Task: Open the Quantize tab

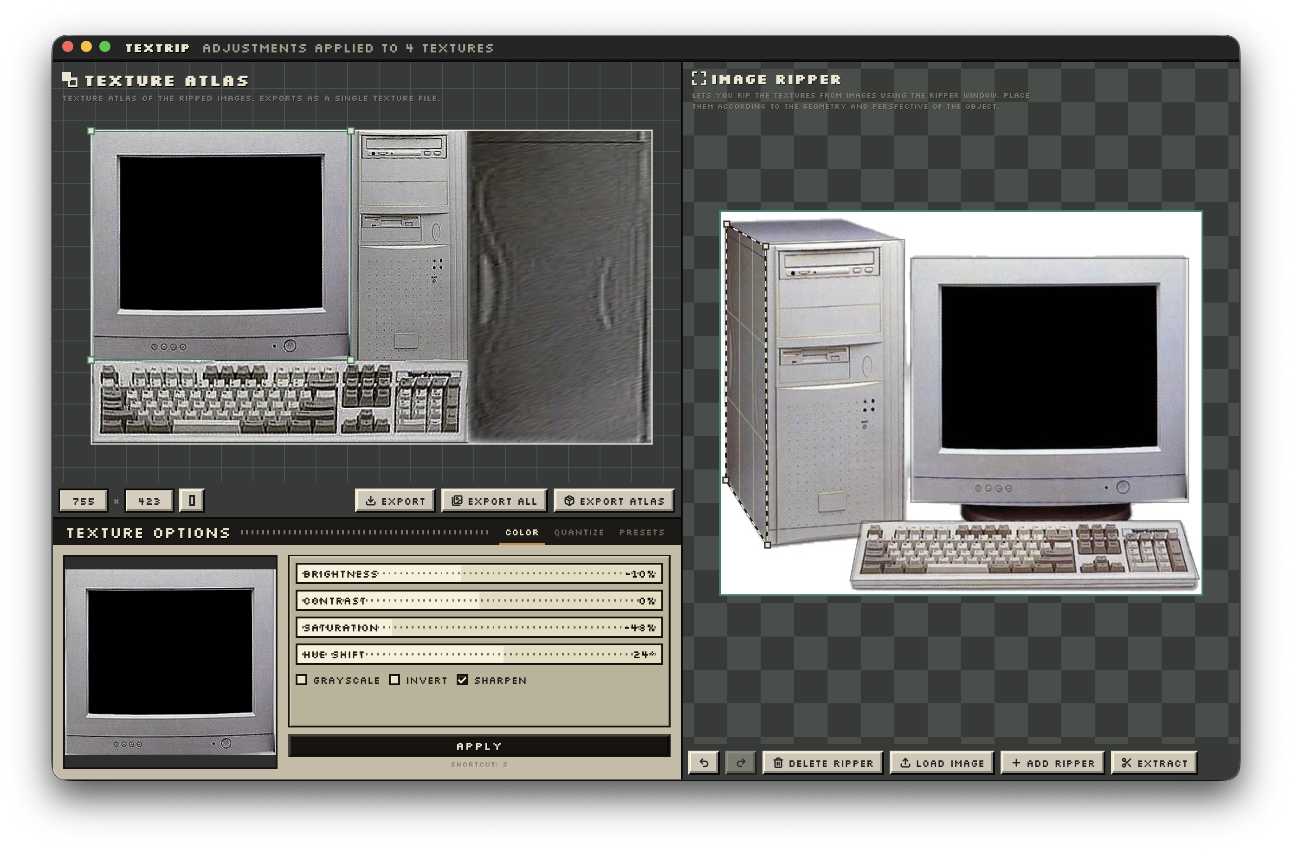Action: tap(579, 532)
